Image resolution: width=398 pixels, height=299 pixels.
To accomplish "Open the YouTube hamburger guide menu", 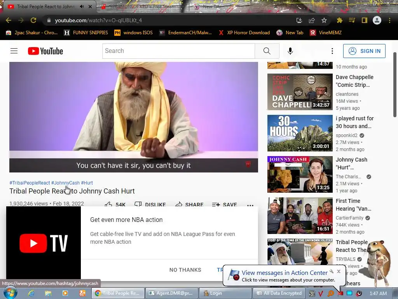I will [14, 51].
